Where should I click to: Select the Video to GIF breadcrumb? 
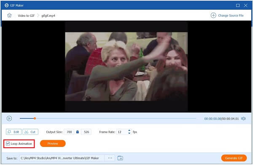point(26,16)
